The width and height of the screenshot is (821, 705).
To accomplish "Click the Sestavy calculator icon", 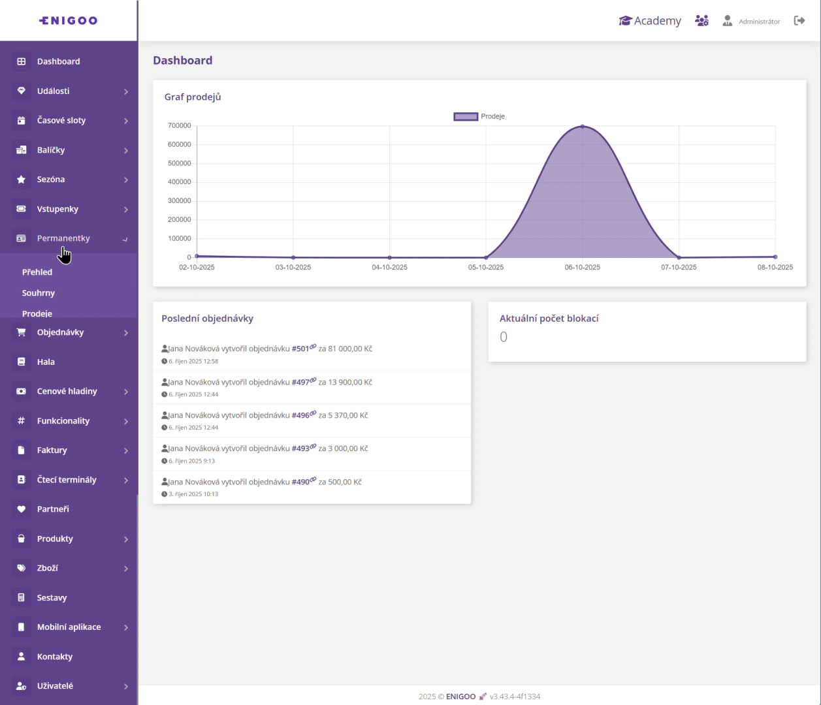I will [x=22, y=597].
